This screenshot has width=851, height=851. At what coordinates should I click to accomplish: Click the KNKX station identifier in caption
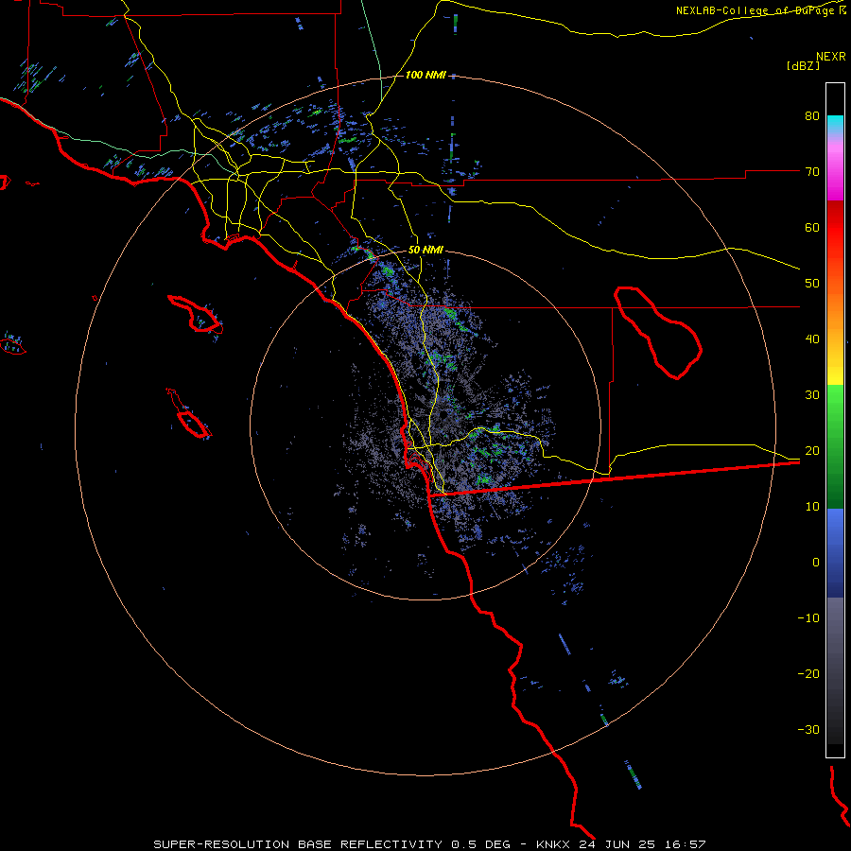(552, 844)
